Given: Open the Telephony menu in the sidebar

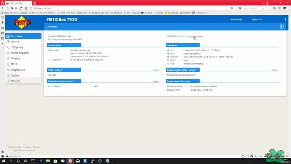Looking at the screenshot, I should (23, 47).
